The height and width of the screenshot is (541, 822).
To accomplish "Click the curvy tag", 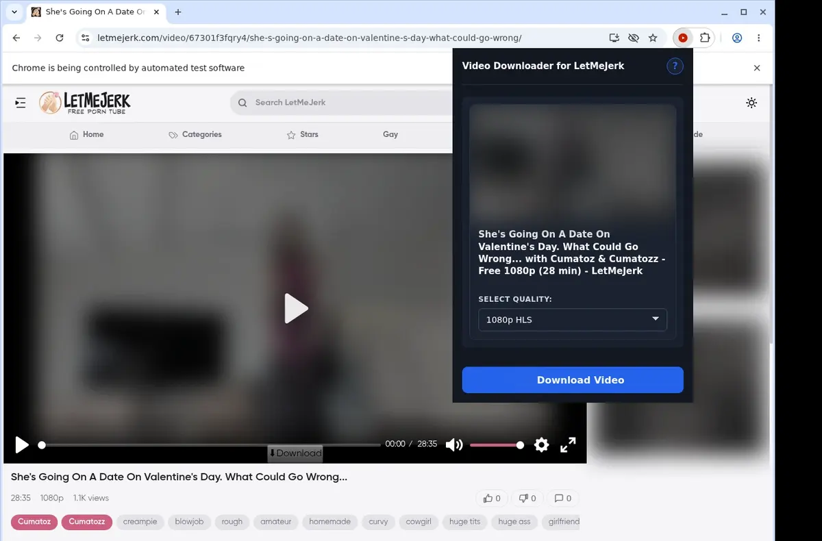I will point(378,522).
